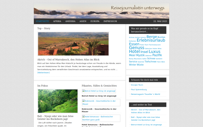This screenshot has width=203, height=127.
Task: Open Bali – Nyepi article headline in Im Fokus
Action: [55, 118]
